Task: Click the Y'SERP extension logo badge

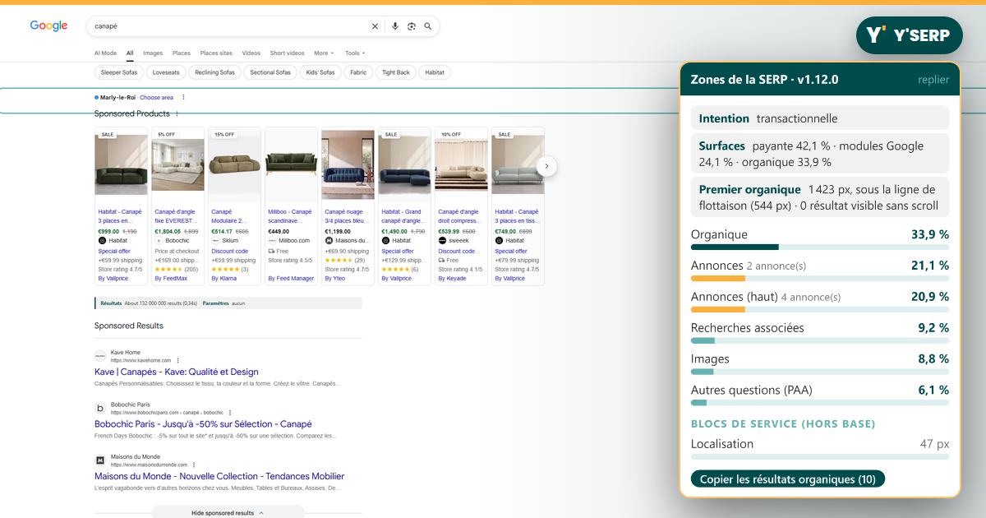Action: click(909, 35)
